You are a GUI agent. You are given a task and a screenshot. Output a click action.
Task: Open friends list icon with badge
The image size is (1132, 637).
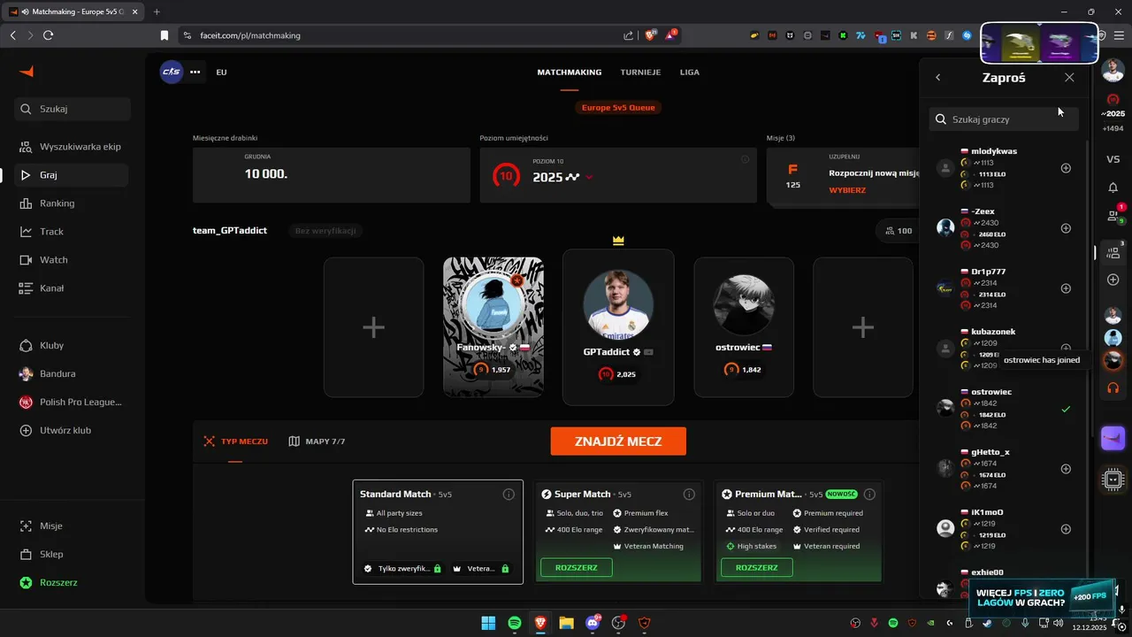click(1114, 215)
